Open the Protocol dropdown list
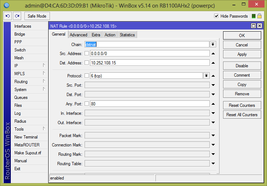This screenshot has width=267, height=186. (206, 76)
